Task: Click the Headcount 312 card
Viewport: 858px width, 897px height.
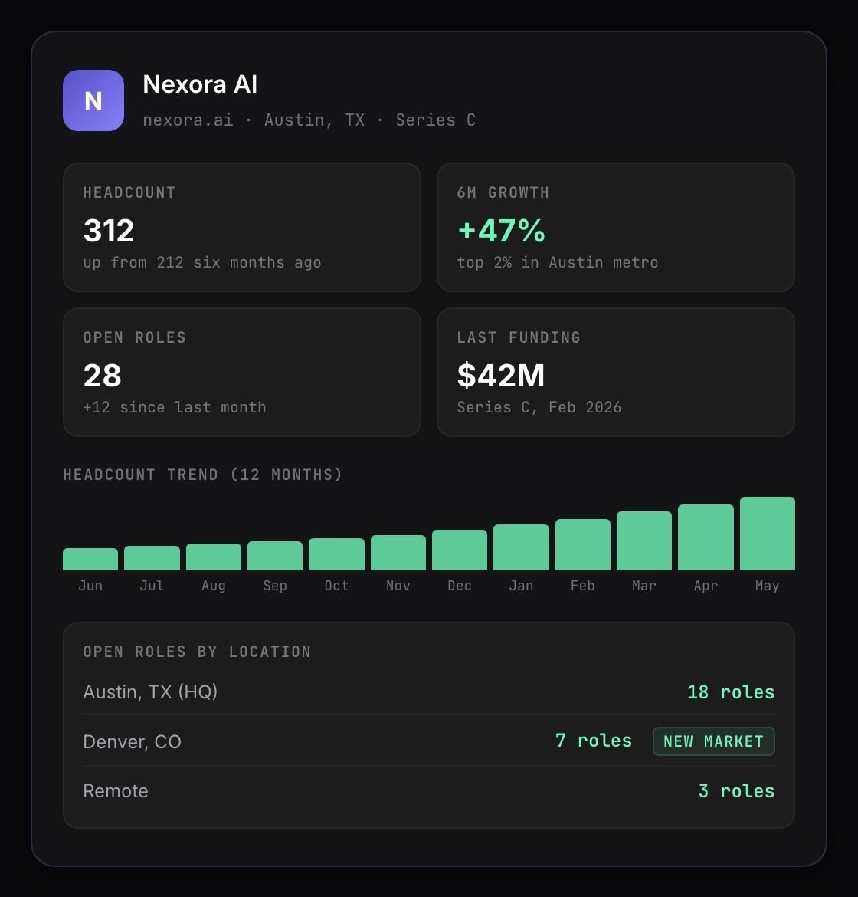Action: [242, 227]
